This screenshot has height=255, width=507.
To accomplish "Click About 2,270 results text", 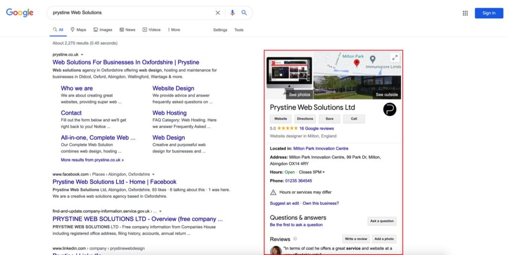I will 85,43.
